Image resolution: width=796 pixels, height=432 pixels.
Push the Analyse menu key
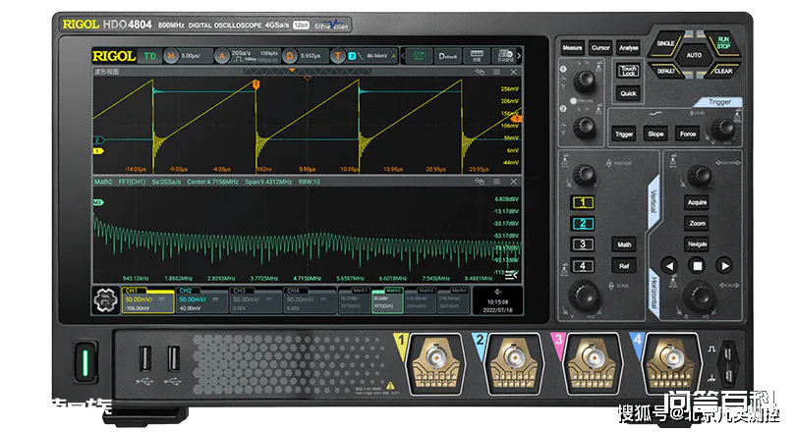pos(629,48)
